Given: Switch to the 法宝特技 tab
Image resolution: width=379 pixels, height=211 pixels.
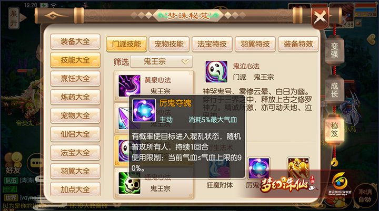Looking at the screenshot, I should pos(212,44).
